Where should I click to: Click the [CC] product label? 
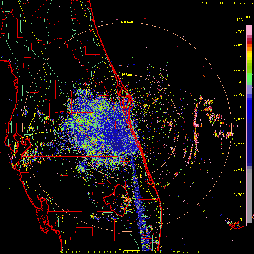241,19
